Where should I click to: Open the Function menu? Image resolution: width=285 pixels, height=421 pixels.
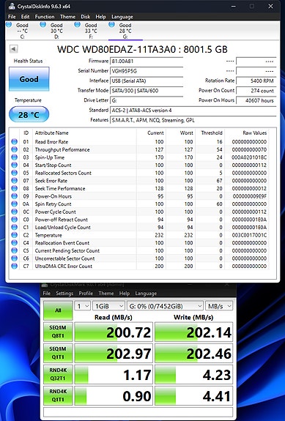click(x=45, y=17)
